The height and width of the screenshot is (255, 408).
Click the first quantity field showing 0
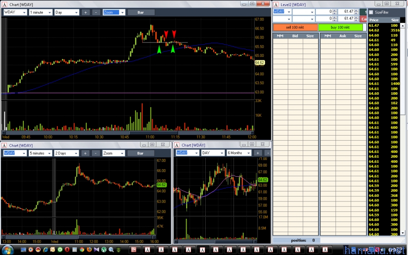(324, 12)
